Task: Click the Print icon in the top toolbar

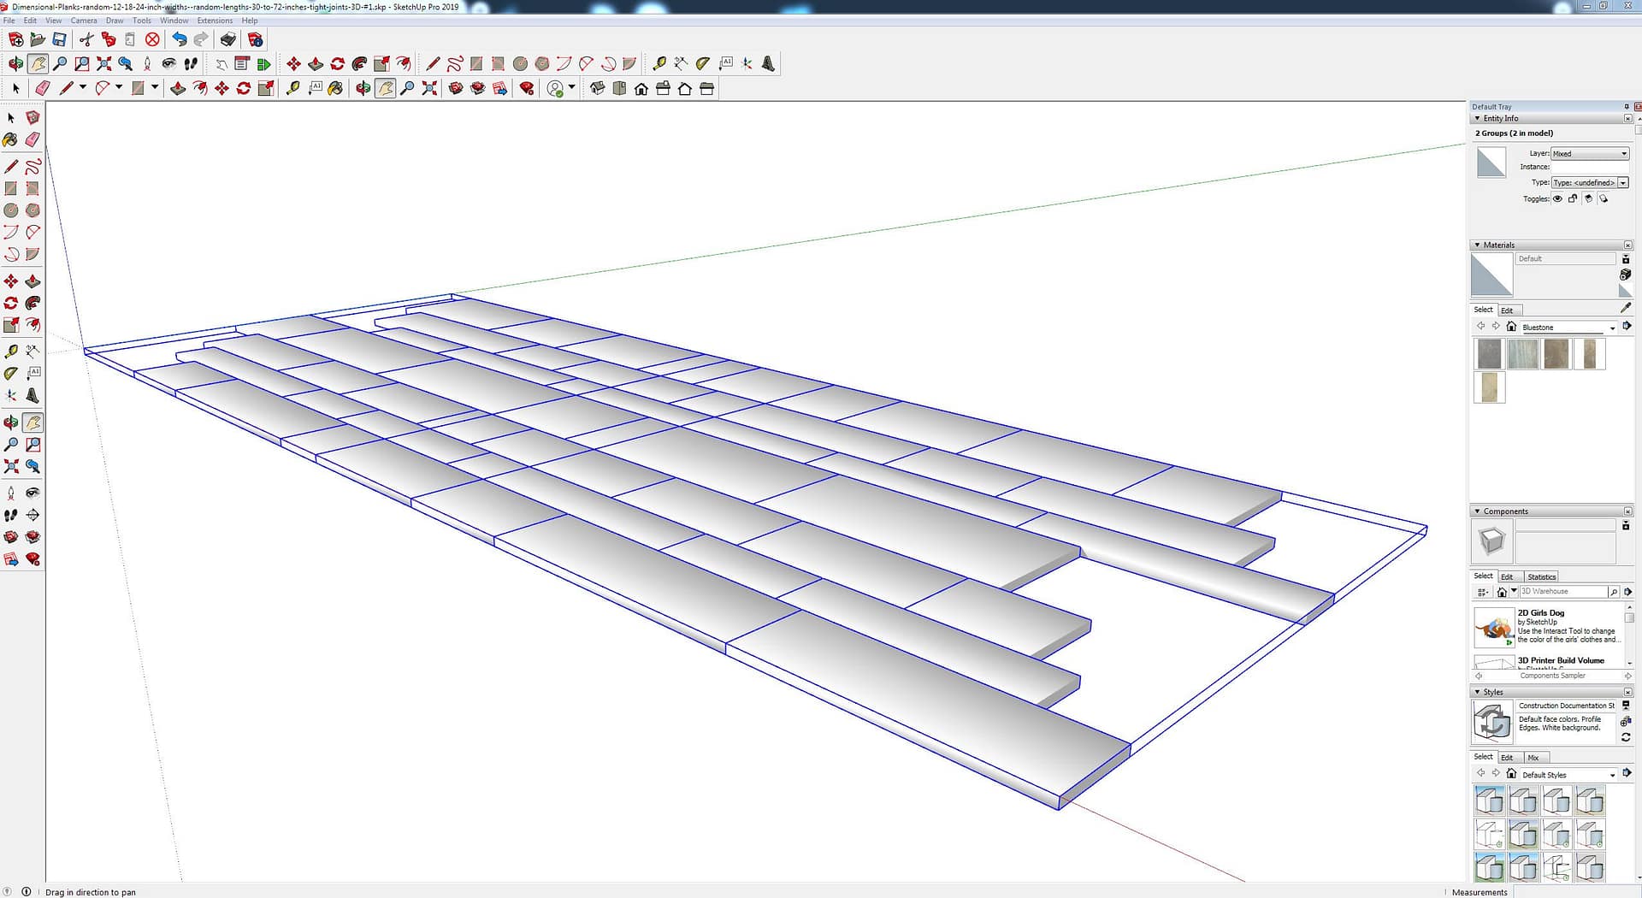Action: pos(227,39)
